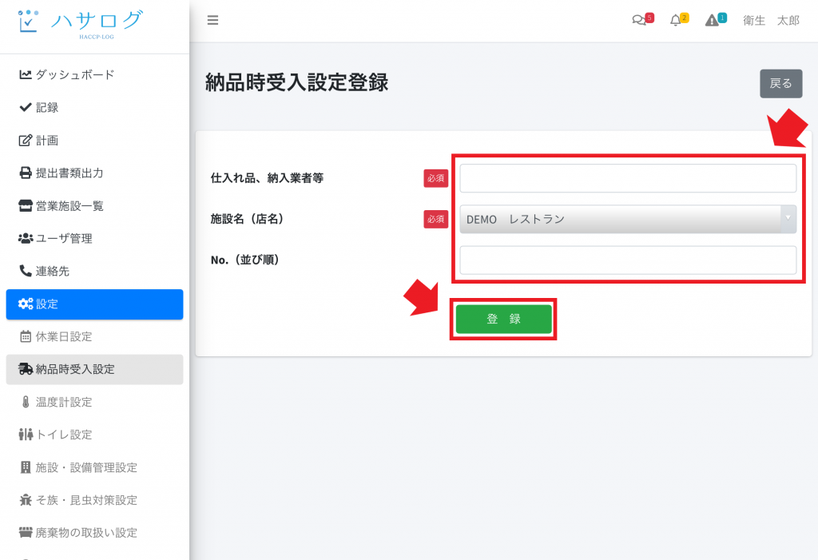Viewport: 818px width, 560px height.
Task: Click the printer icon beside 提出書類出力
Action: click(x=26, y=173)
